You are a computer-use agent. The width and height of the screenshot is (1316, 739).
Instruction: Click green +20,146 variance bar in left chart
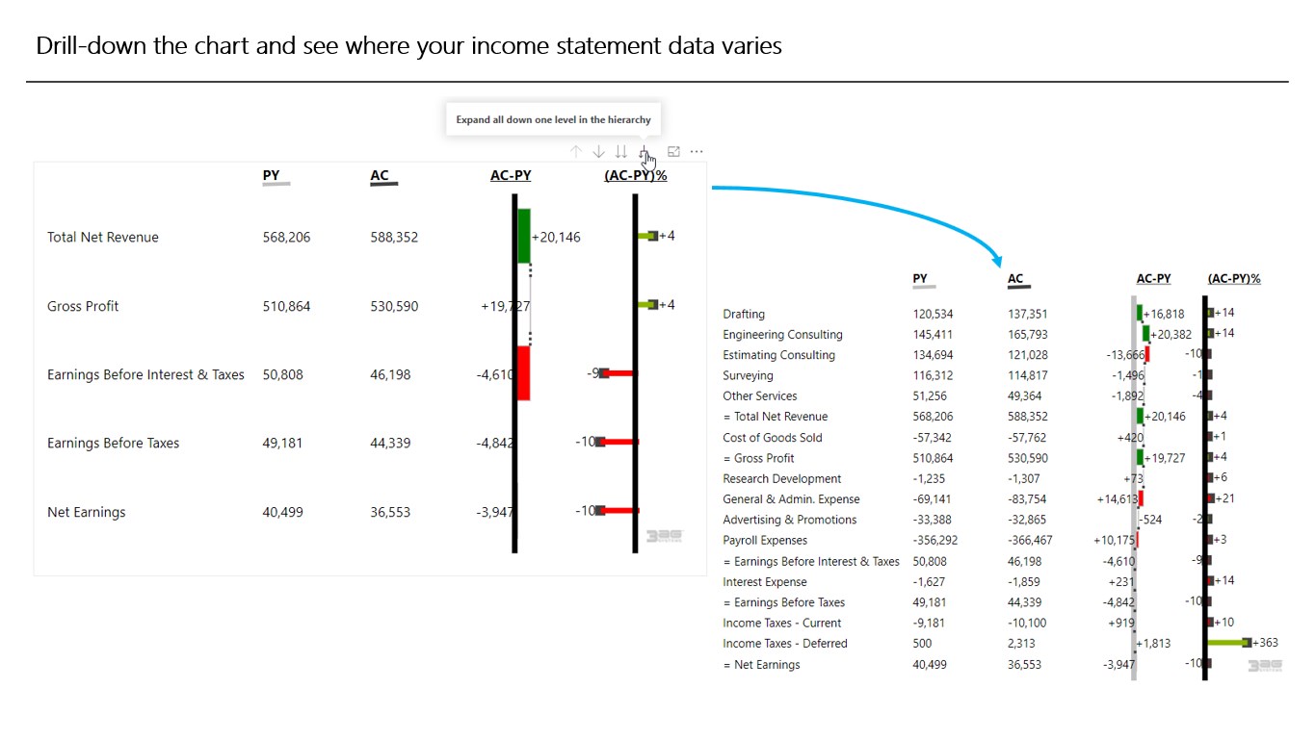pos(524,236)
